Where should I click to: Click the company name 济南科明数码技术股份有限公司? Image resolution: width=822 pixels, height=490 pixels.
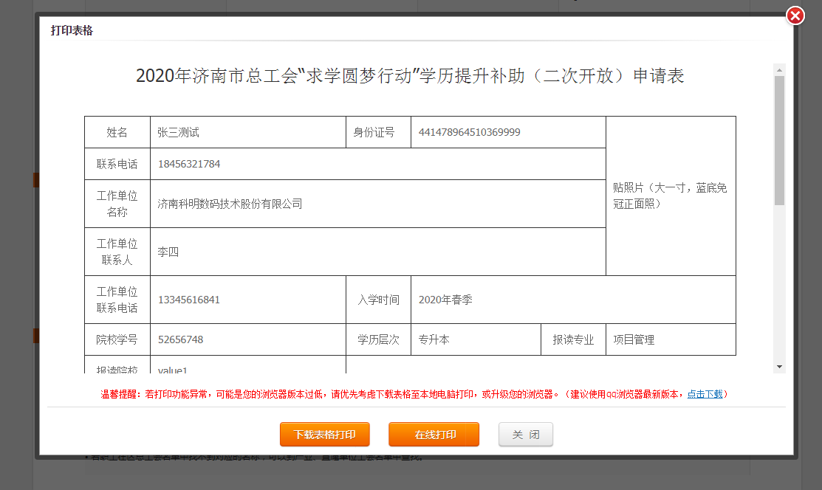230,204
